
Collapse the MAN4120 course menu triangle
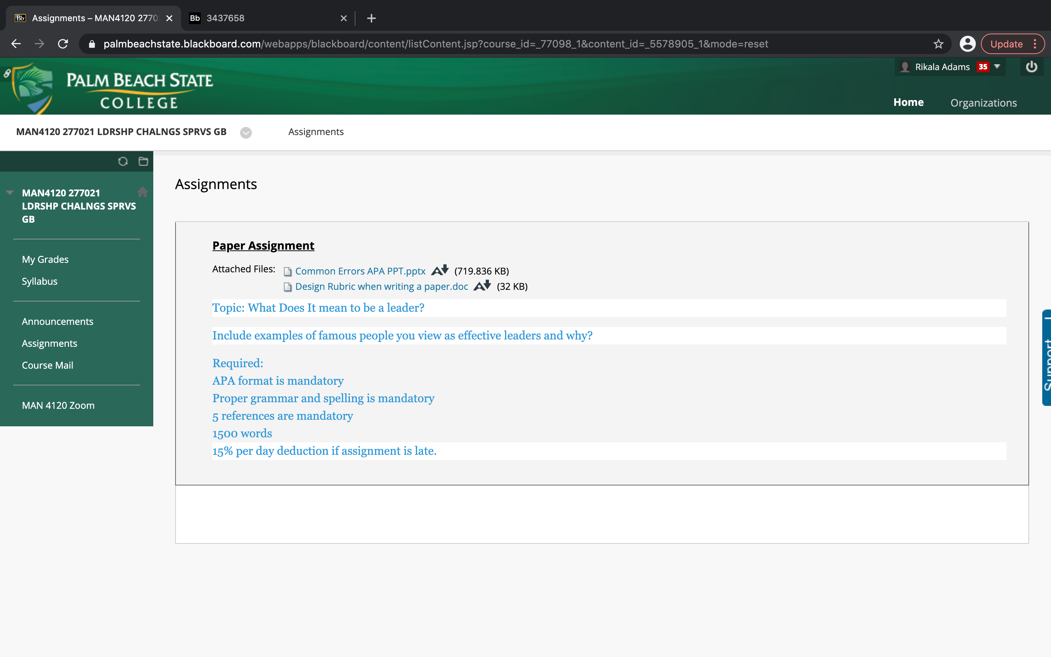click(x=9, y=192)
